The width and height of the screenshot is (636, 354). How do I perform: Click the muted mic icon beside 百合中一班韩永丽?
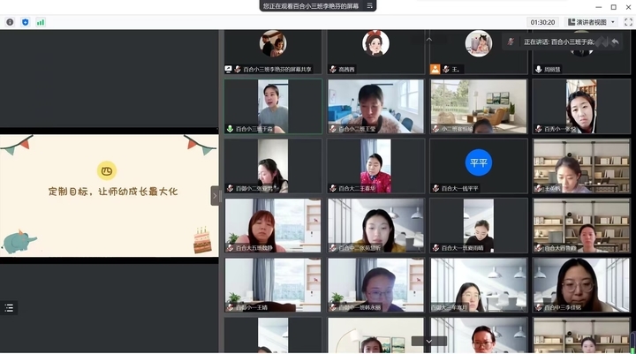[x=333, y=307]
